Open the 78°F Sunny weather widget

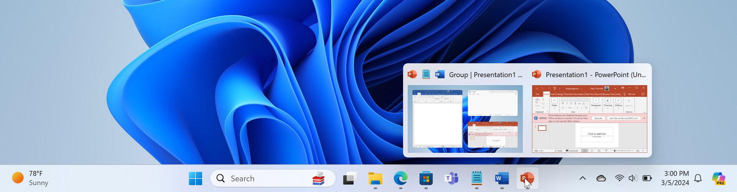tap(31, 178)
